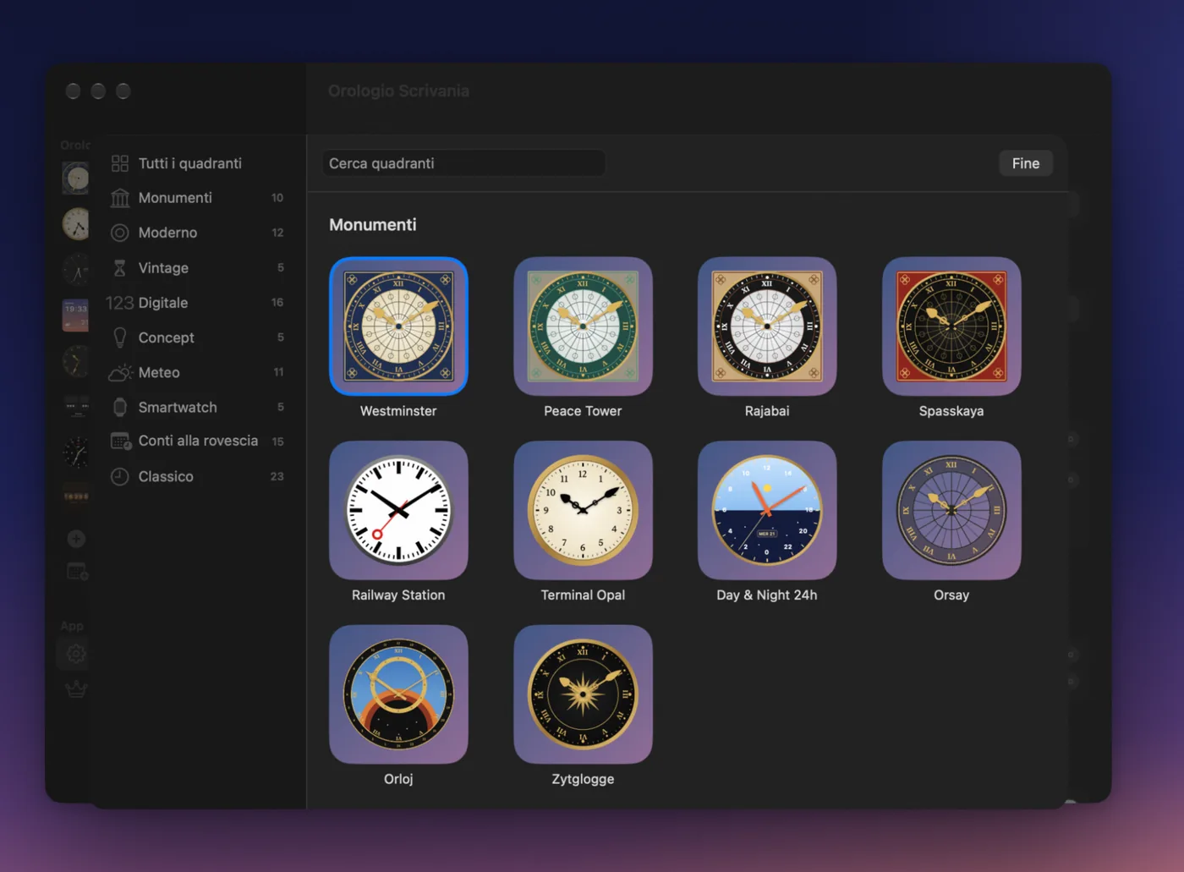Choose the Orloj clock face
Viewport: 1184px width, 872px height.
(x=398, y=694)
